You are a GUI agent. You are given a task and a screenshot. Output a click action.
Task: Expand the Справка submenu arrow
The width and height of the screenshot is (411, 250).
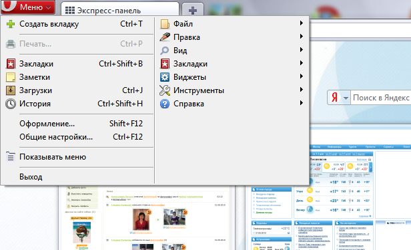[x=302, y=103]
